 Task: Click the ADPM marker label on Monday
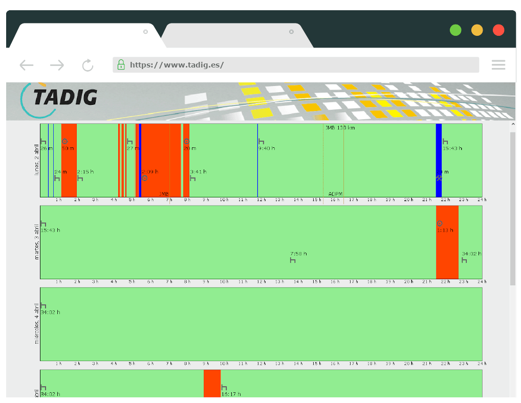pyautogui.click(x=335, y=194)
